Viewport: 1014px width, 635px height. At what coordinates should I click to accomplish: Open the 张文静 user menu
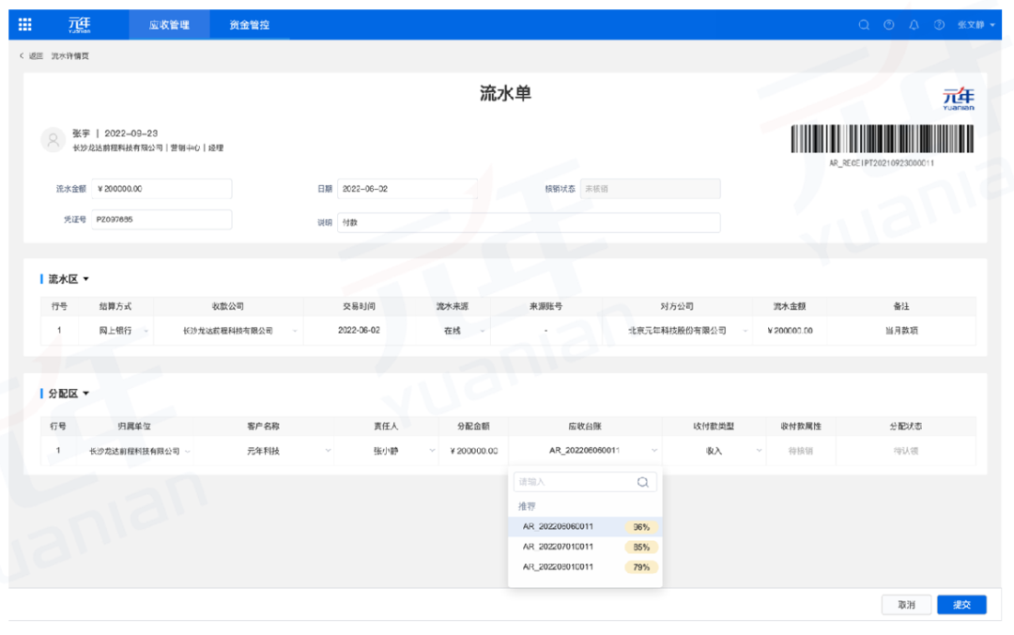[x=976, y=24]
